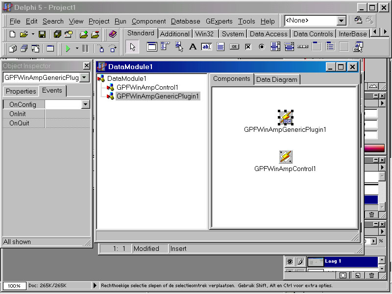The image size is (392, 294).
Task: Click the OnInit event value field
Action: click(67, 114)
